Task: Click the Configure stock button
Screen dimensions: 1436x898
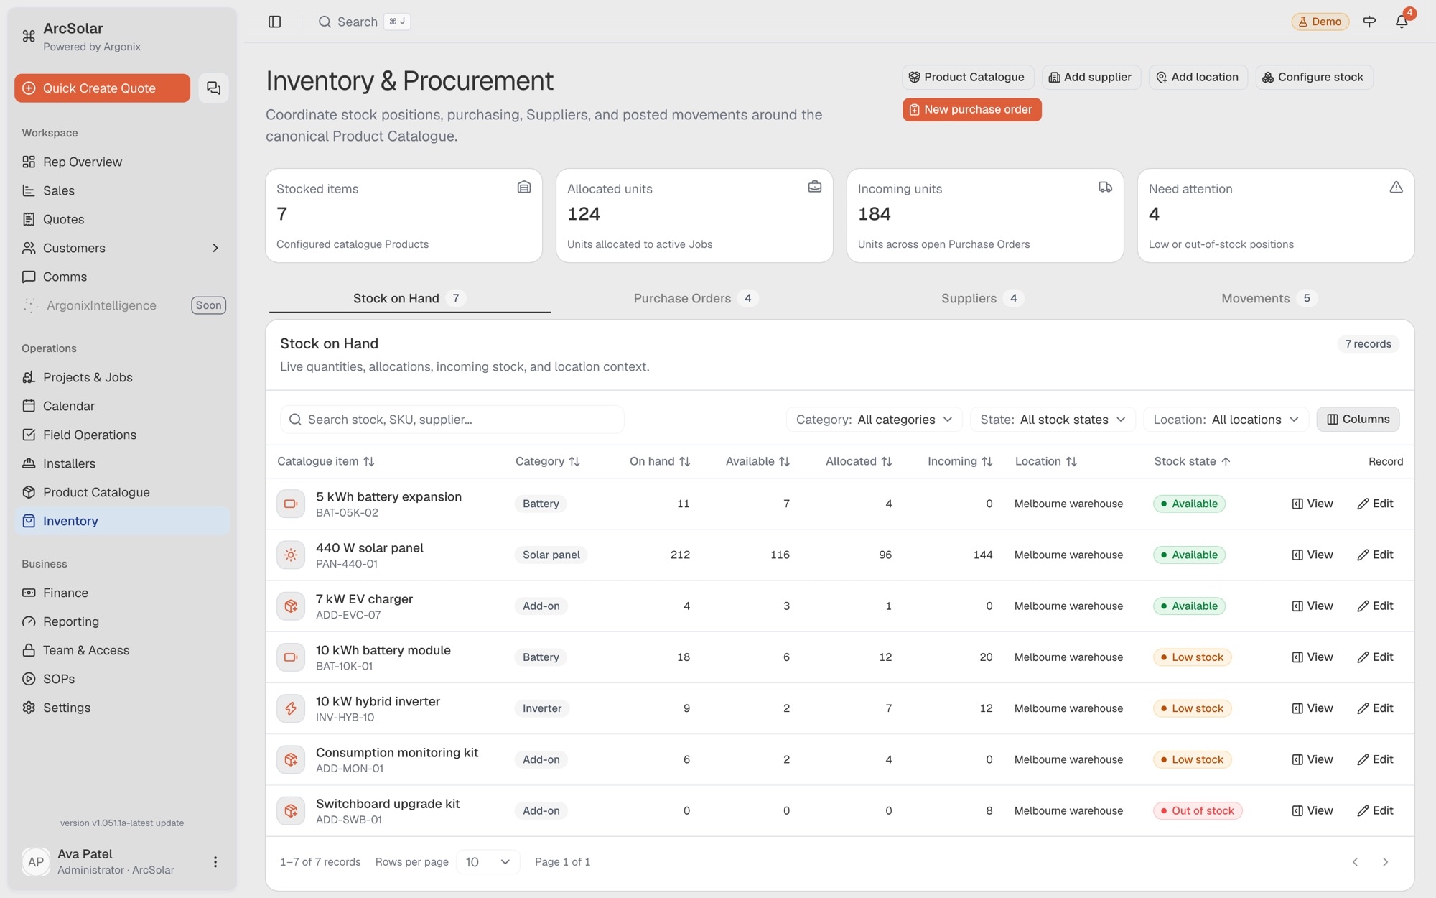Action: point(1313,77)
